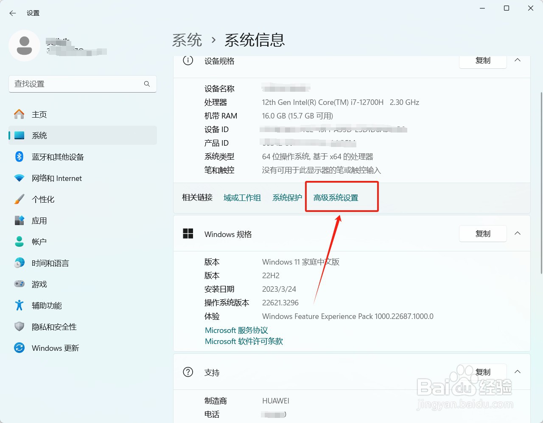Select 系统 in the sidebar
The image size is (543, 423).
click(83, 135)
